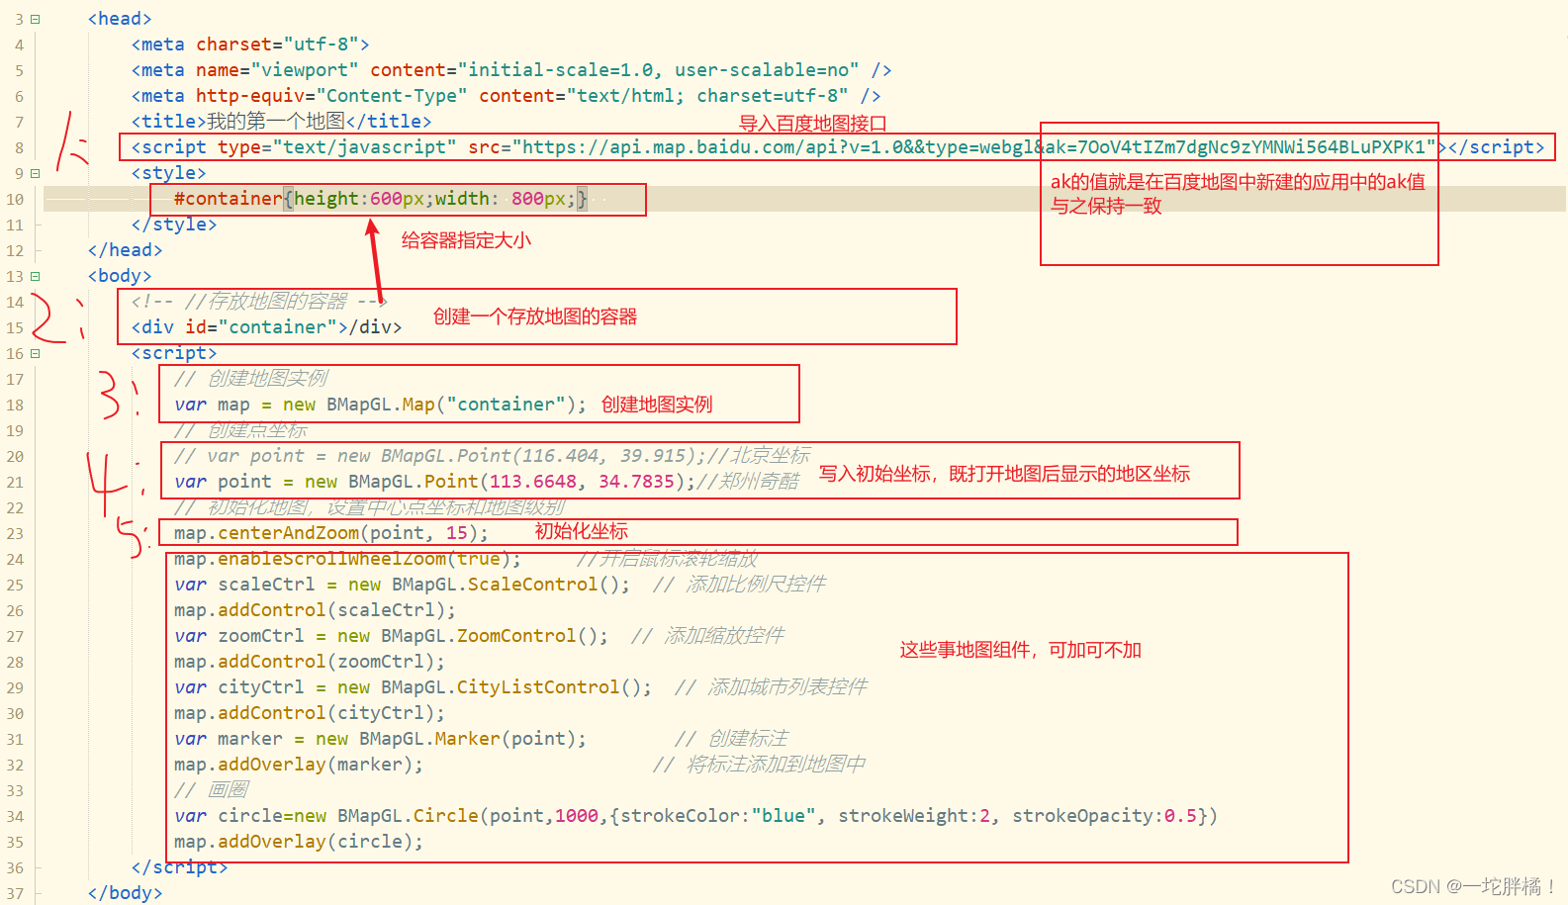Click the BMapGL.Marker(point) constructor

[x=468, y=739]
